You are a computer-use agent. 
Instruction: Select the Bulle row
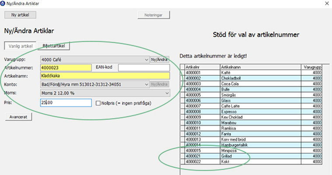coord(251,89)
